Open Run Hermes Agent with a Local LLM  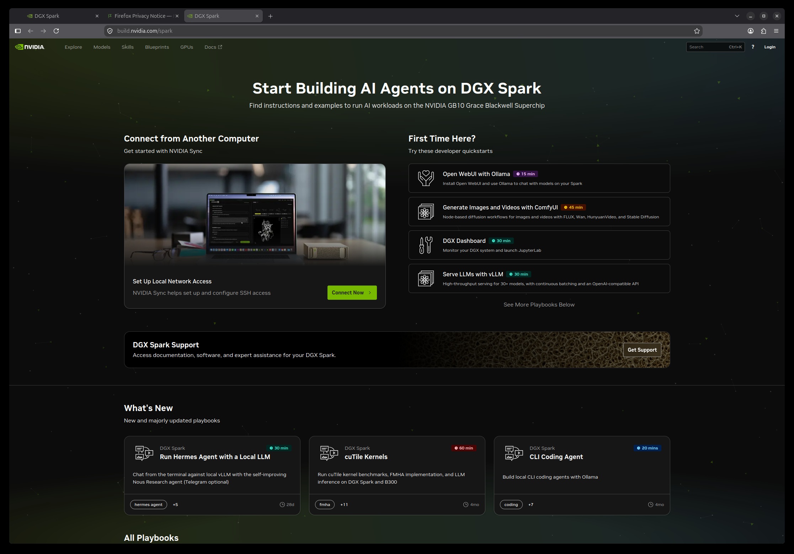[x=215, y=457]
